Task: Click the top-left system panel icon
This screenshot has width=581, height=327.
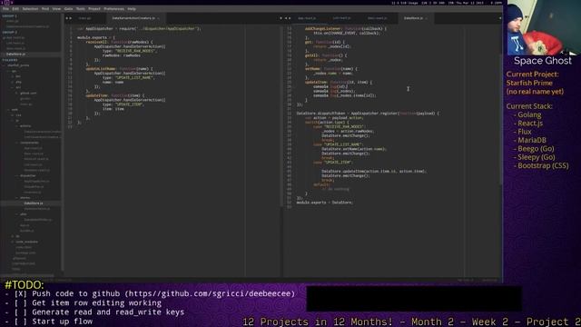Action: coord(6,3)
